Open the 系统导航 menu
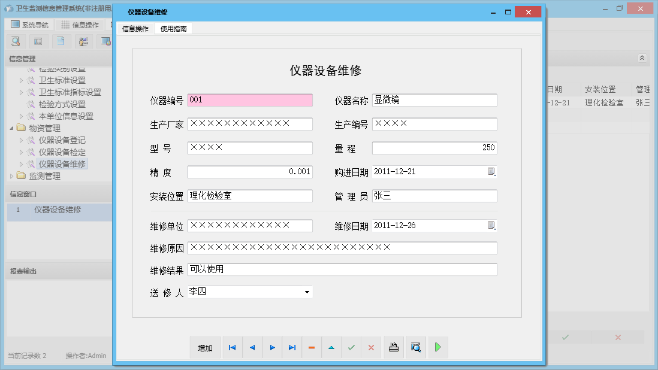 28,23
